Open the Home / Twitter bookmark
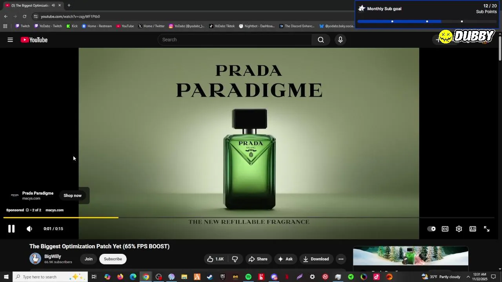The image size is (502, 282). [151, 26]
